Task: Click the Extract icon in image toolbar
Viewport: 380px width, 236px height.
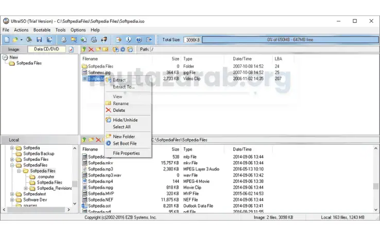Action: [115, 49]
